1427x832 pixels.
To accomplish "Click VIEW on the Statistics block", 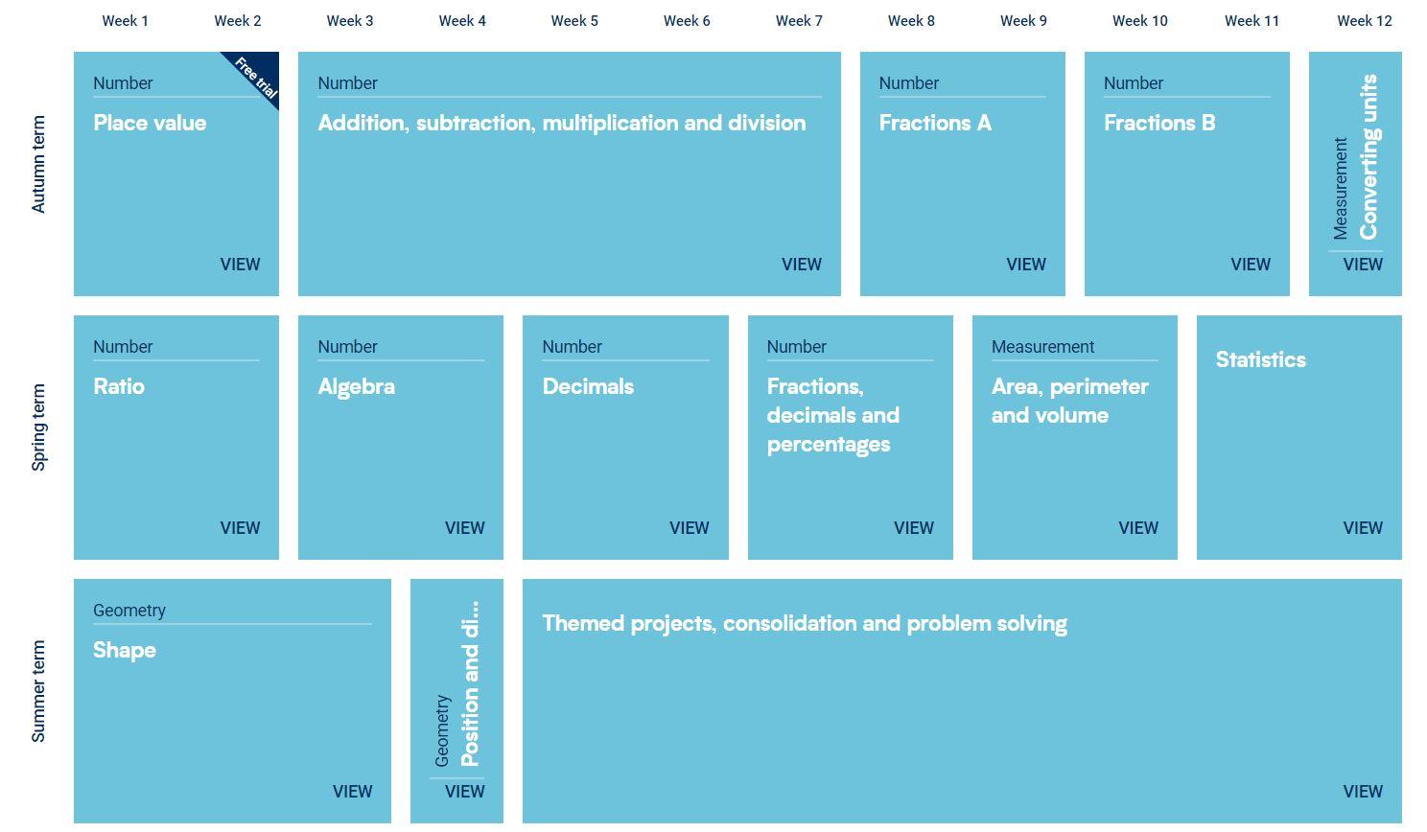I will click(x=1363, y=528).
